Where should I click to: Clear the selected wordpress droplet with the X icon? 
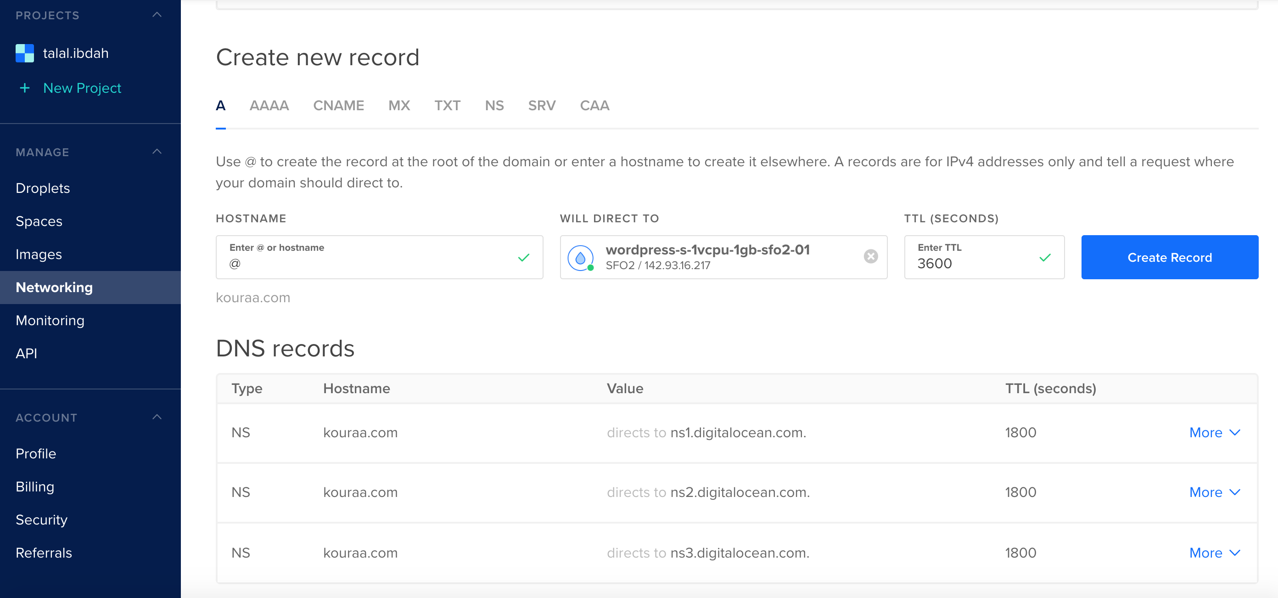click(871, 257)
